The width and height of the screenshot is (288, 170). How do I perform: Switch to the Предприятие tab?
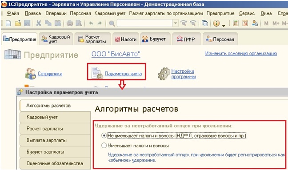pyautogui.click(x=20, y=39)
